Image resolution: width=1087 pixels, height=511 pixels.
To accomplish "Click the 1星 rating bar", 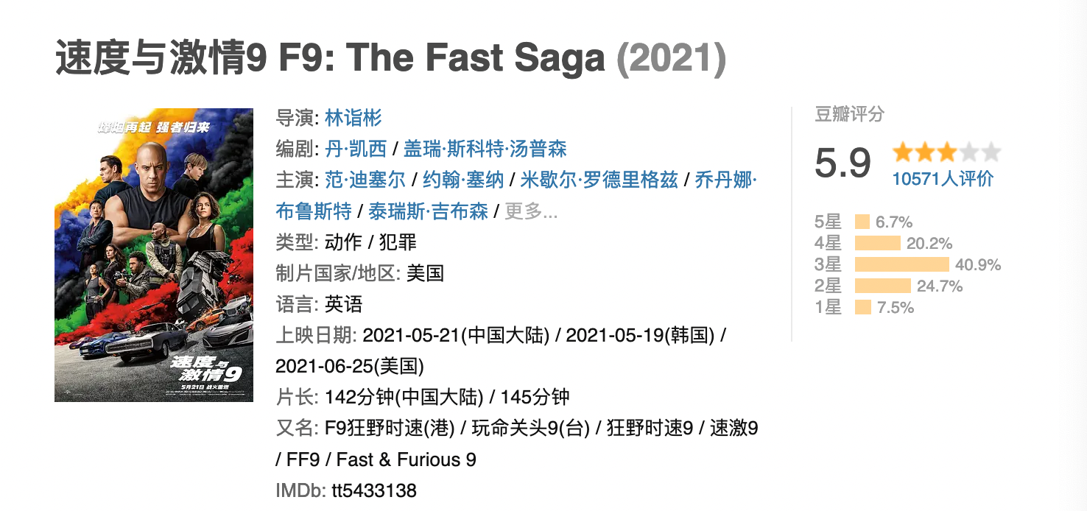I will click(863, 307).
